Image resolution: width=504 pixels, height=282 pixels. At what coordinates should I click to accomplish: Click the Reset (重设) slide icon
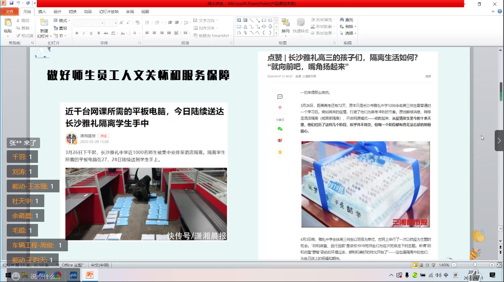(61, 28)
